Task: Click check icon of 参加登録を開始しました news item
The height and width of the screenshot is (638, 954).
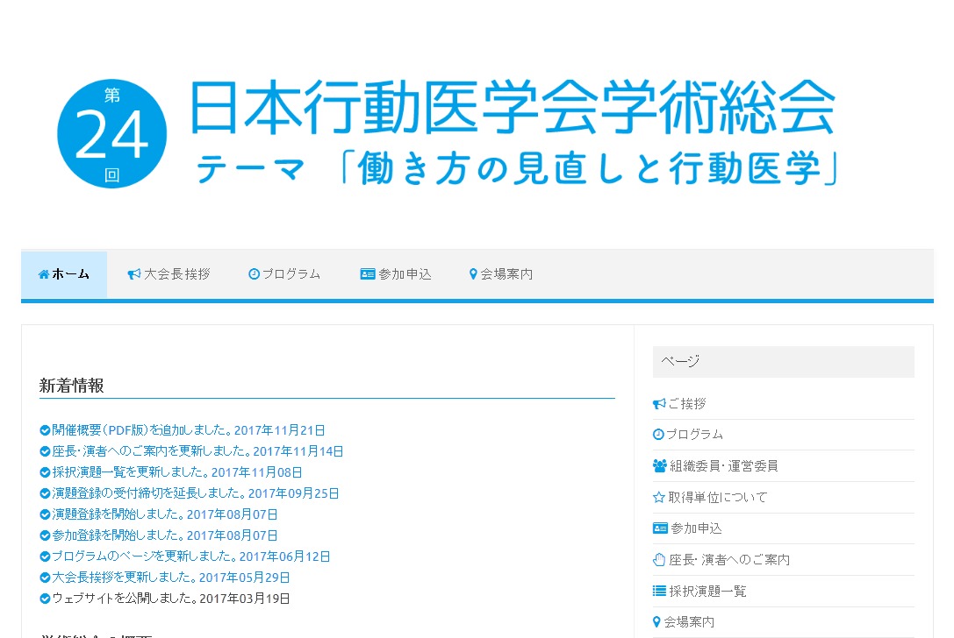Action: pos(45,535)
